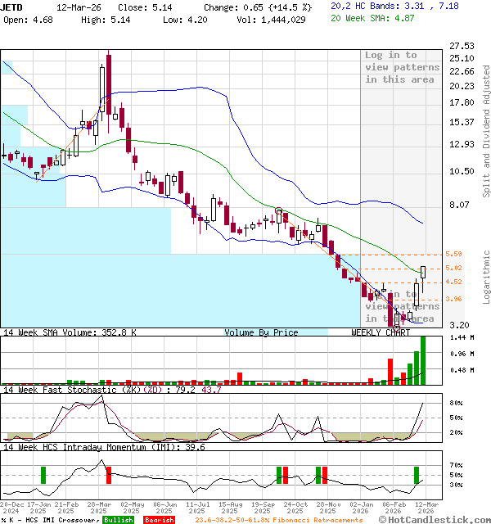Image resolution: width=491 pixels, height=524 pixels.
Task: Click the 20,2 HC Bands legend text
Action: (367, 6)
